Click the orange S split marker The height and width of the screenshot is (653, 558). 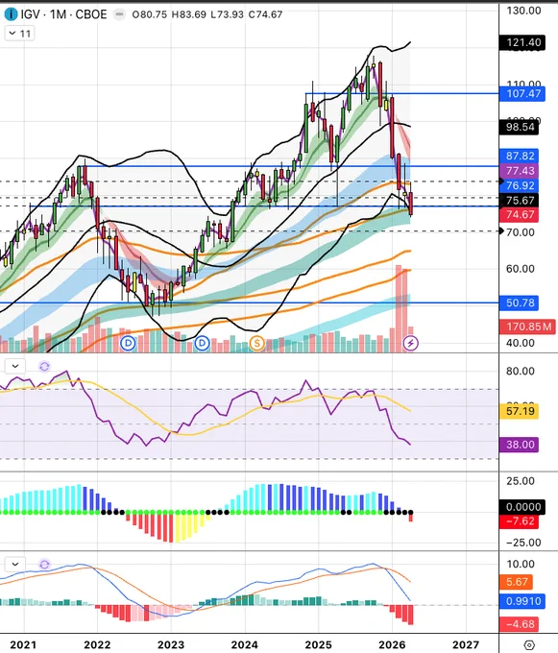coord(257,343)
